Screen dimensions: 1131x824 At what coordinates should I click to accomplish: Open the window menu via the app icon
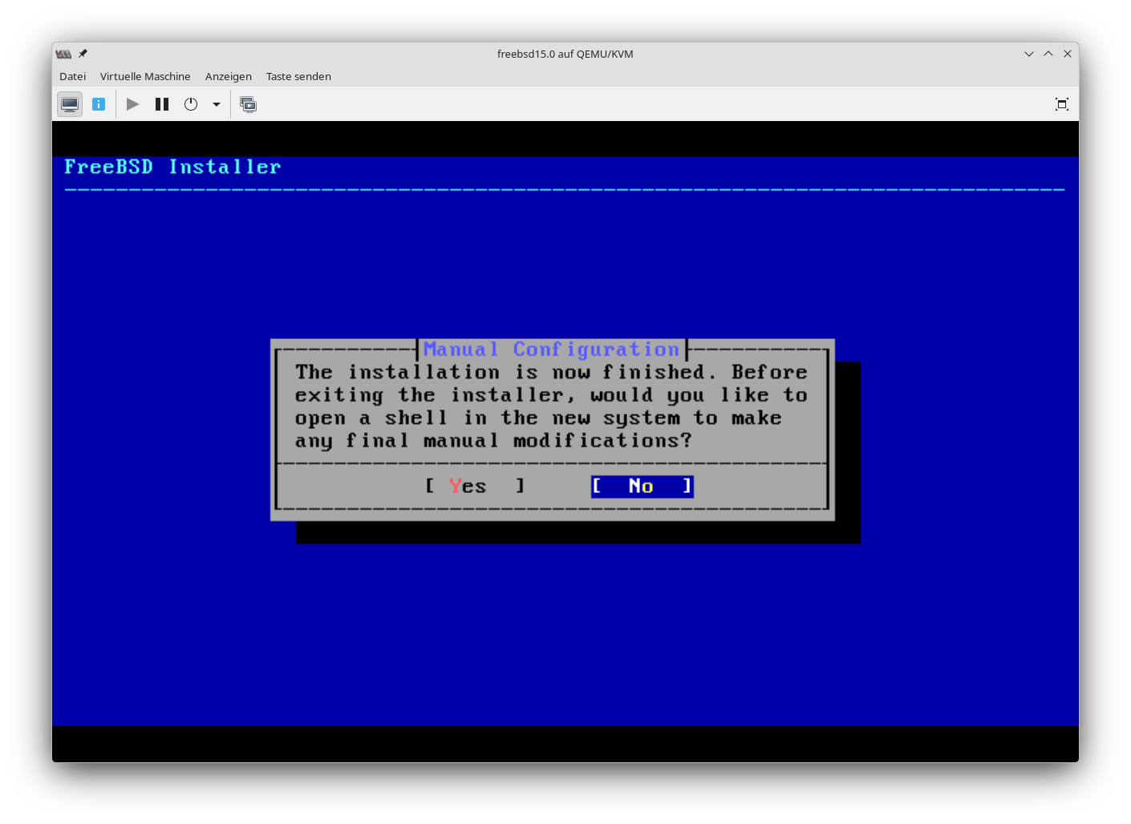tap(63, 54)
